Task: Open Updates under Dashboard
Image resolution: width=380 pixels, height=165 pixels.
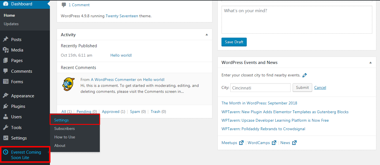Action: pos(11,24)
